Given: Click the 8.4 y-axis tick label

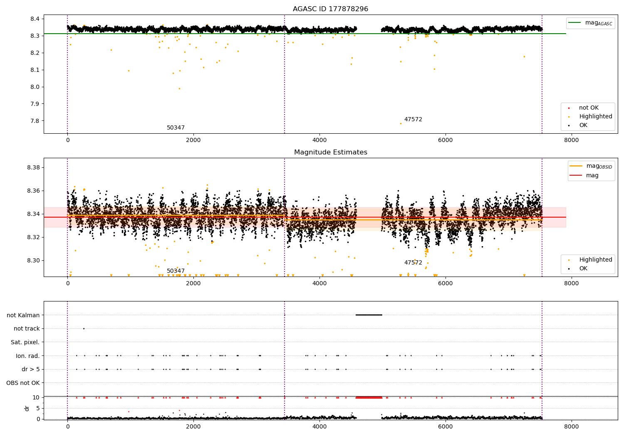Looking at the screenshot, I should (x=35, y=19).
